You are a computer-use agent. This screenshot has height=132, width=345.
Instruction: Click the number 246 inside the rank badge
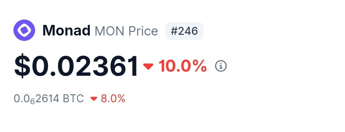coord(188,31)
